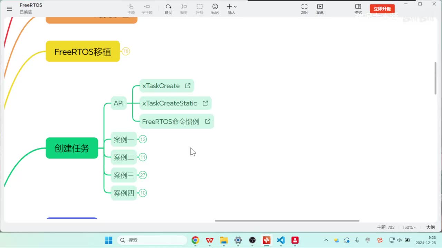Expand 案例一 via its 13 badge
The width and height of the screenshot is (442, 248).
143,139
